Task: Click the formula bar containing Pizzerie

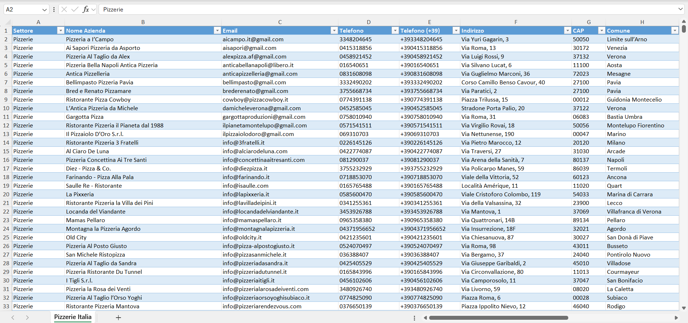Action: click(387, 9)
